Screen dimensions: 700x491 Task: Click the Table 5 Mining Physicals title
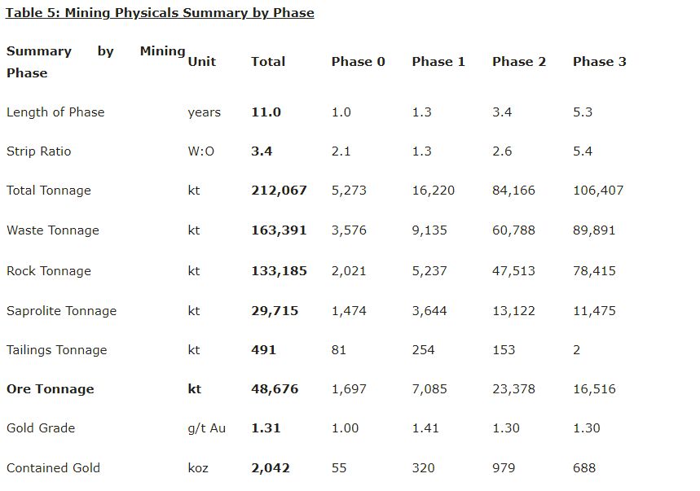pyautogui.click(x=160, y=13)
